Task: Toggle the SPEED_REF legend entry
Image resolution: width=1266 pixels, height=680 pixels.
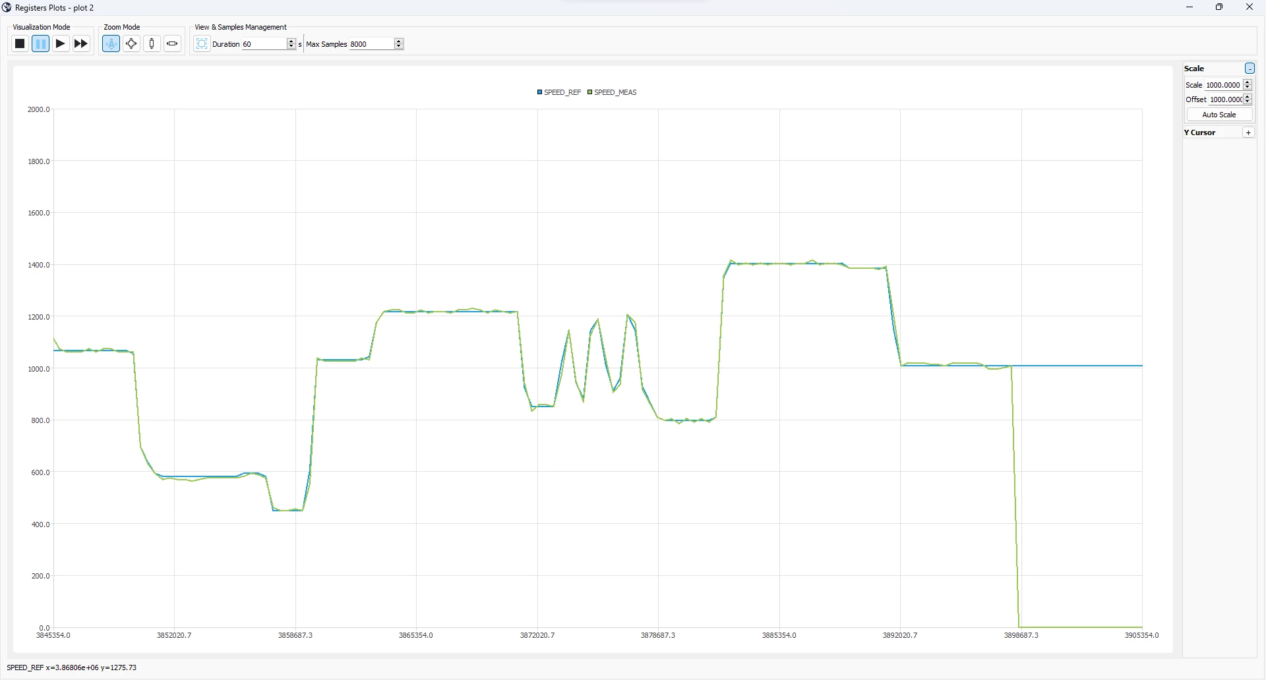Action: pos(559,92)
